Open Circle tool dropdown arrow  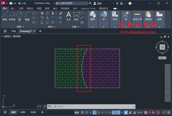19,22
